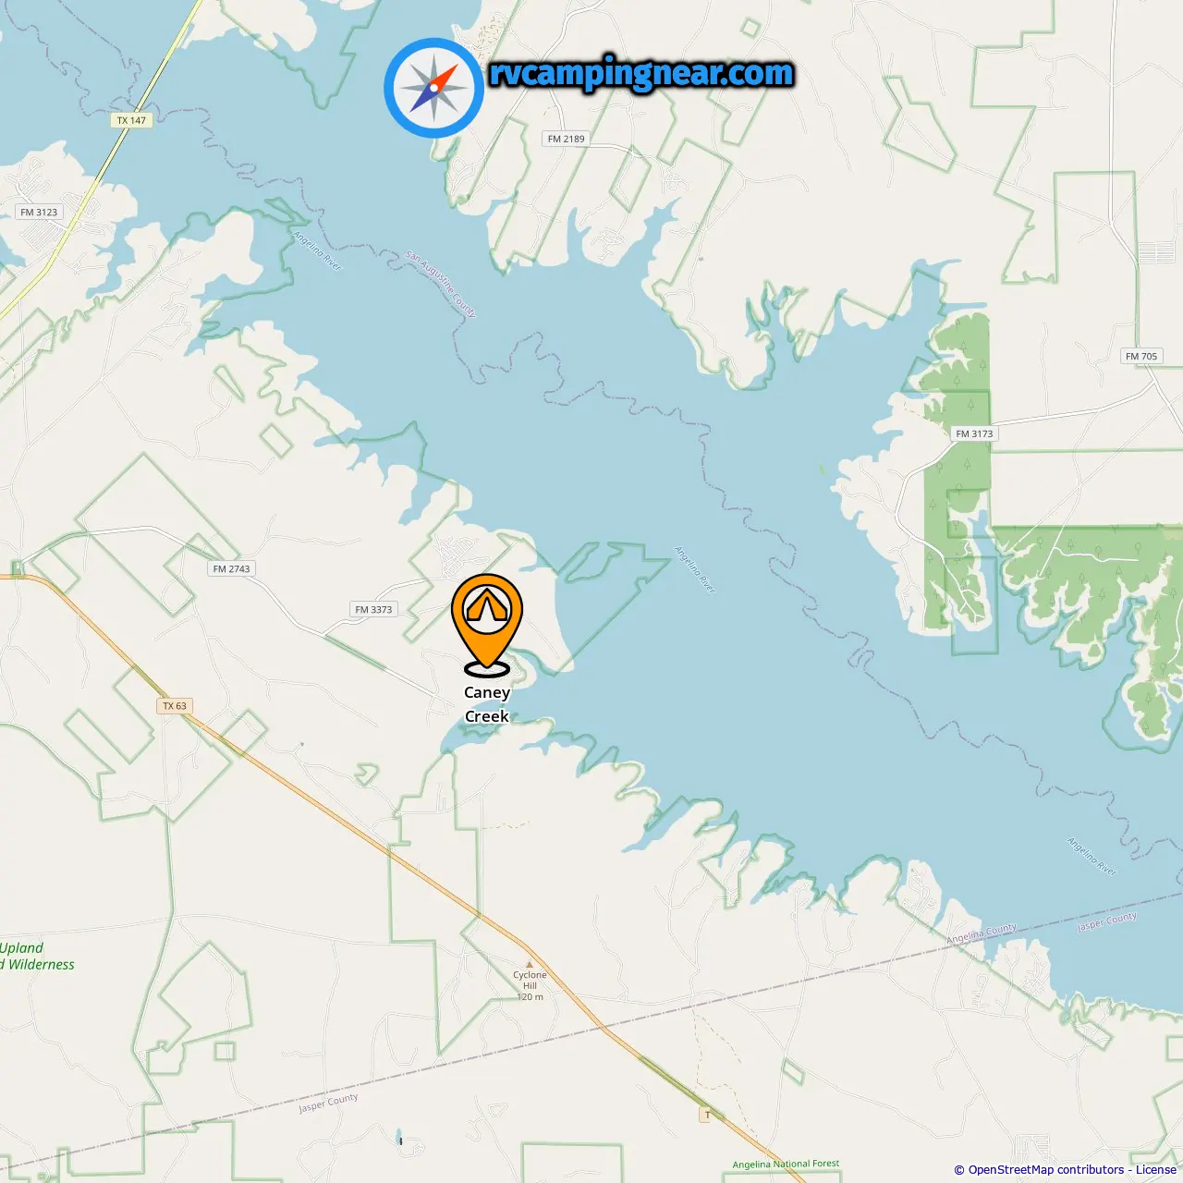Click the blue compass logo icon
This screenshot has width=1183, height=1183.
coord(433,88)
